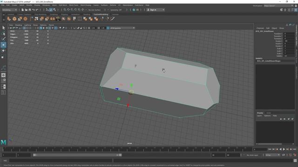This screenshot has height=167, width=298.
Task: Activate the highlighted Move tool in toolbox
Action: click(3, 45)
